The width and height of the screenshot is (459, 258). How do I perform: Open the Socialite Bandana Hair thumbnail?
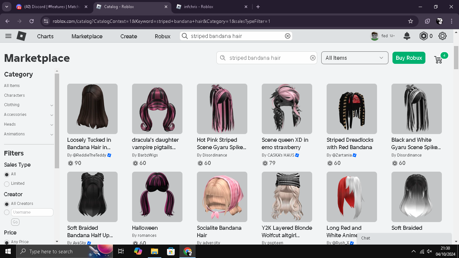coord(222,197)
